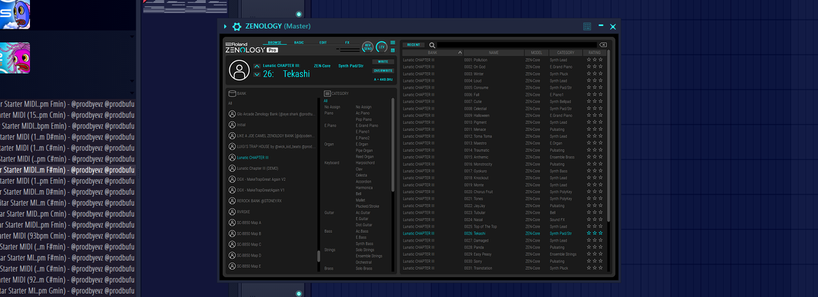This screenshot has width=818, height=297.
Task: Open the EDIT tab
Action: tap(322, 42)
